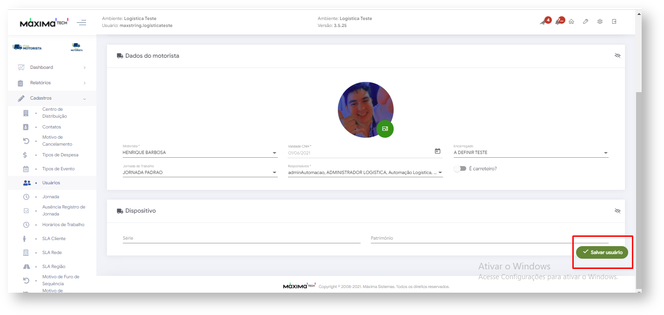Viewport: 664px width, 315px height.
Task: Click the Máxima Tech logo
Action: pos(44,23)
